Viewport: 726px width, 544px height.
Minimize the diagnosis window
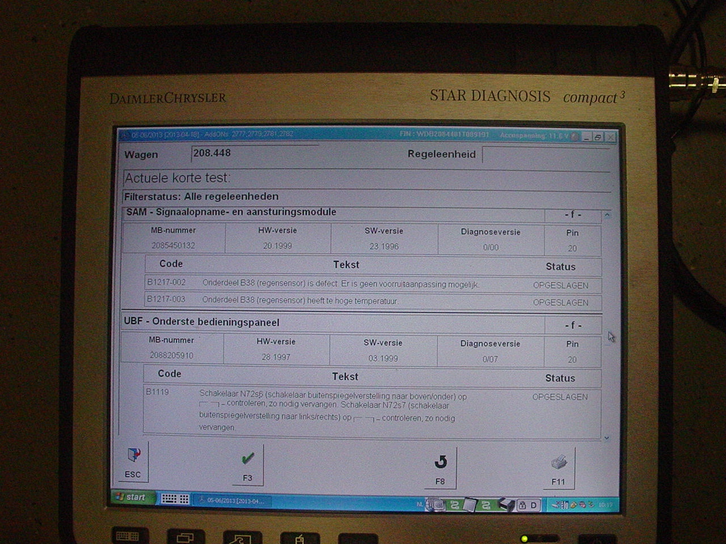click(586, 137)
